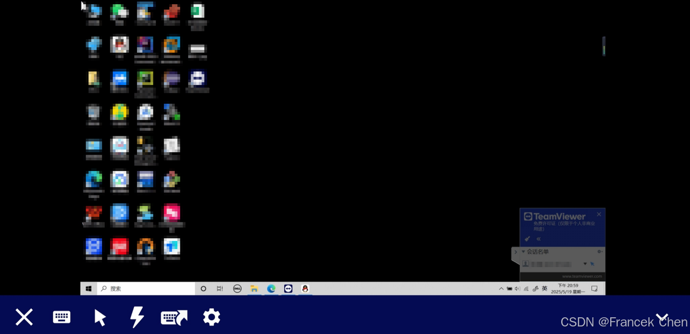Hide the TeamViewer panel with side arrow
The width and height of the screenshot is (690, 334).
515,252
